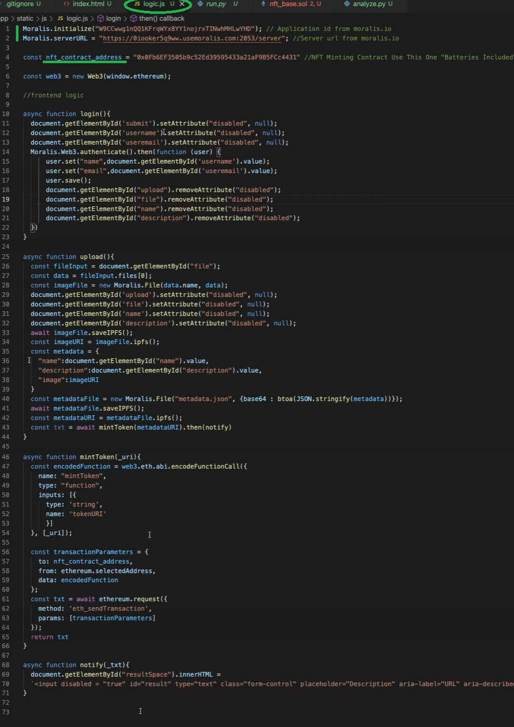The image size is (514, 727).
Task: Select the logic.js tab
Action: pos(154,4)
